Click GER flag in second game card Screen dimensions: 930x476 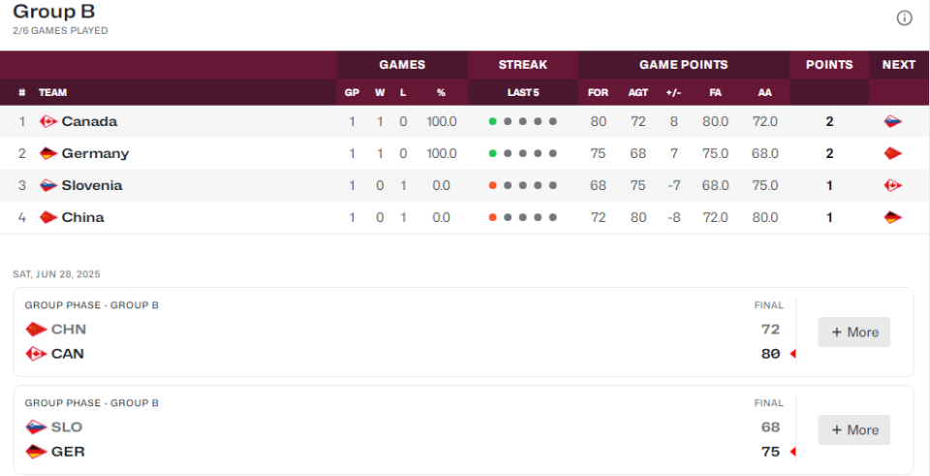36,452
